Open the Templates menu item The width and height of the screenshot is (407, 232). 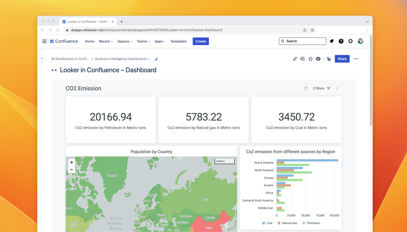(x=178, y=41)
